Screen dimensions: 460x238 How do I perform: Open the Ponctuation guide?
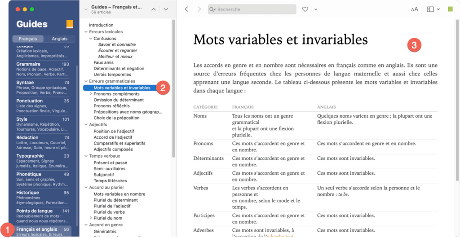click(x=43, y=106)
